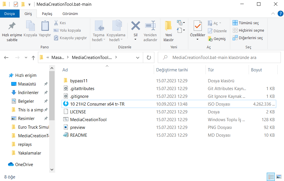Viewport: 284px width, 181px height.
Task: Open the Customize Quick Access Toolbar dropdown
Action: 30,5
